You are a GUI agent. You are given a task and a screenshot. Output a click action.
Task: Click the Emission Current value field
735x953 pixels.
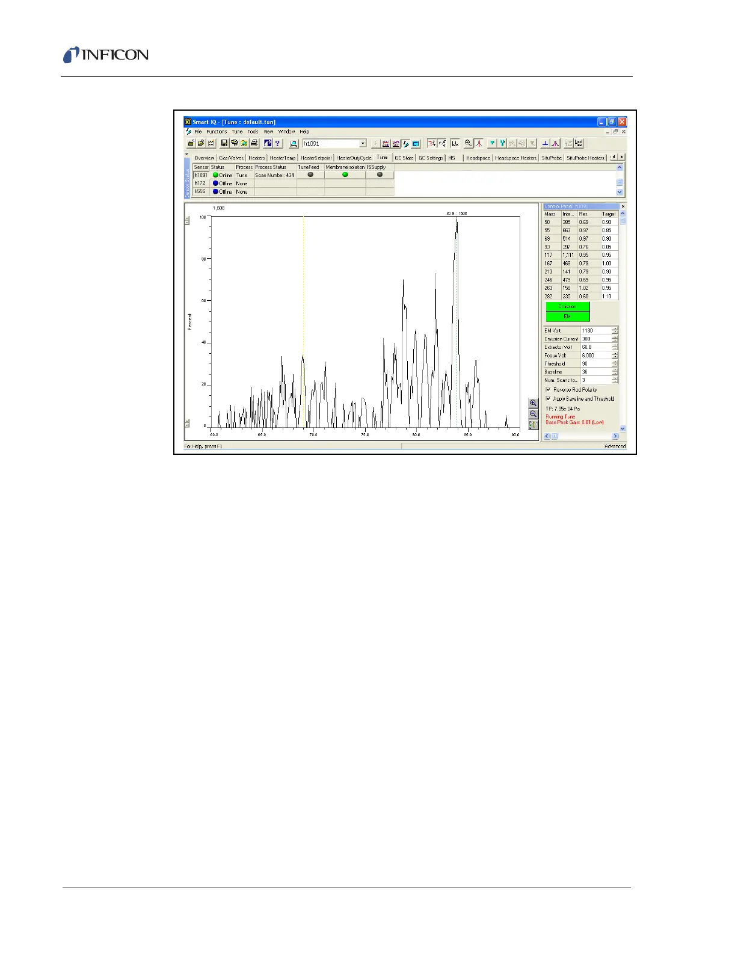point(596,339)
